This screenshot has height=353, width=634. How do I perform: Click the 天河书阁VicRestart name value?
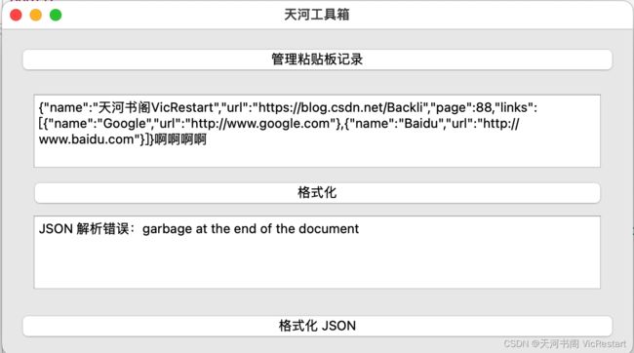(x=156, y=107)
